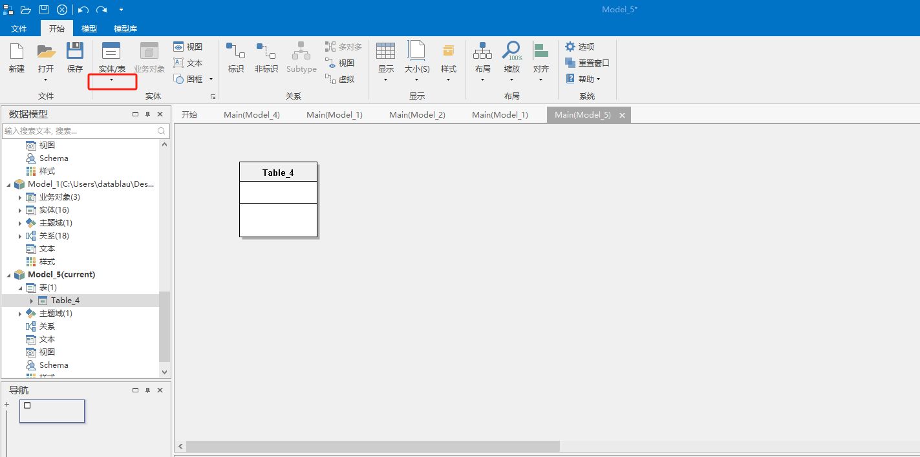The width and height of the screenshot is (920, 457).
Task: Click the 视图 button in the 关系 group
Action: tap(340, 63)
